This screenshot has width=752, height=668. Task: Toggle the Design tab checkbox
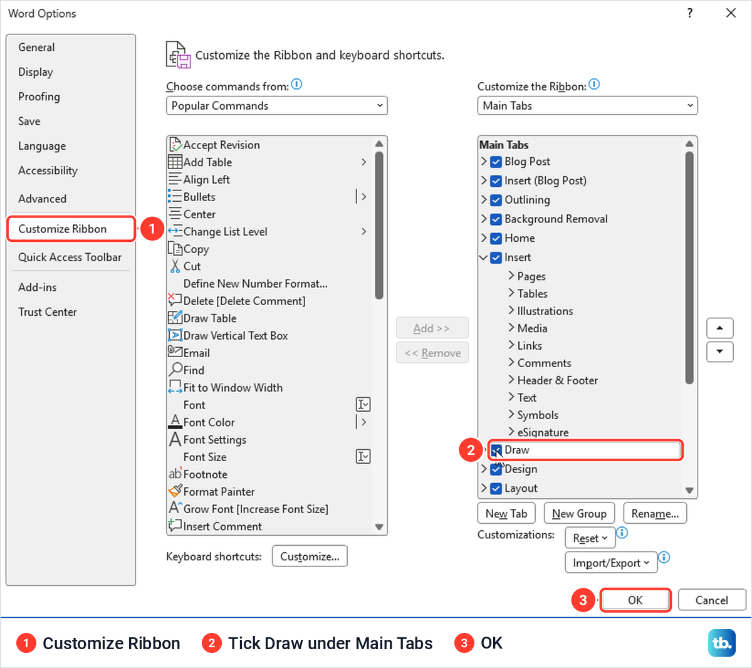(496, 469)
